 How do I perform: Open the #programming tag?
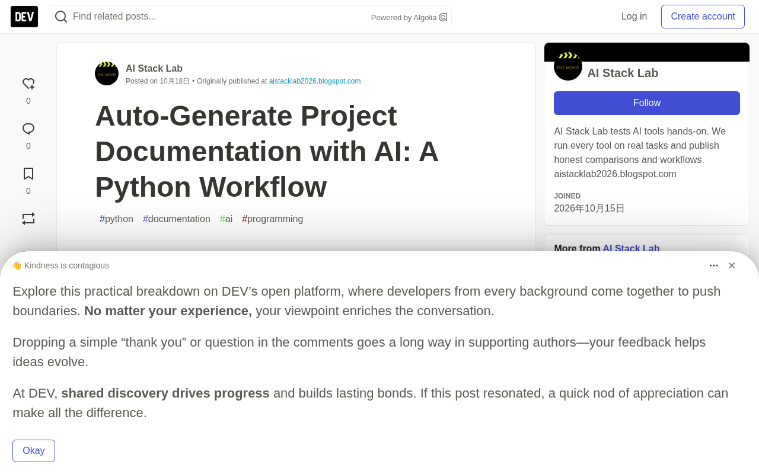tap(273, 219)
